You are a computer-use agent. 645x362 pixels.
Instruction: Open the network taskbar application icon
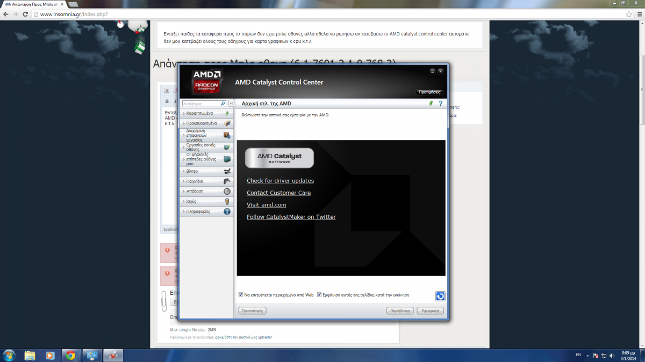(x=91, y=355)
